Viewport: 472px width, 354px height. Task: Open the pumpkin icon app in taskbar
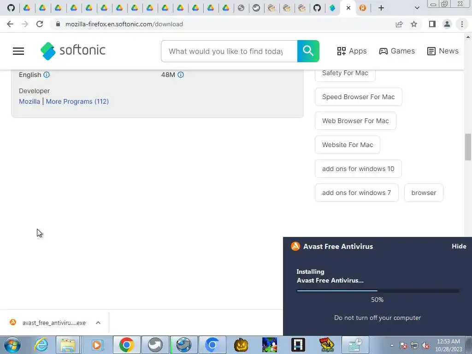tap(241, 345)
